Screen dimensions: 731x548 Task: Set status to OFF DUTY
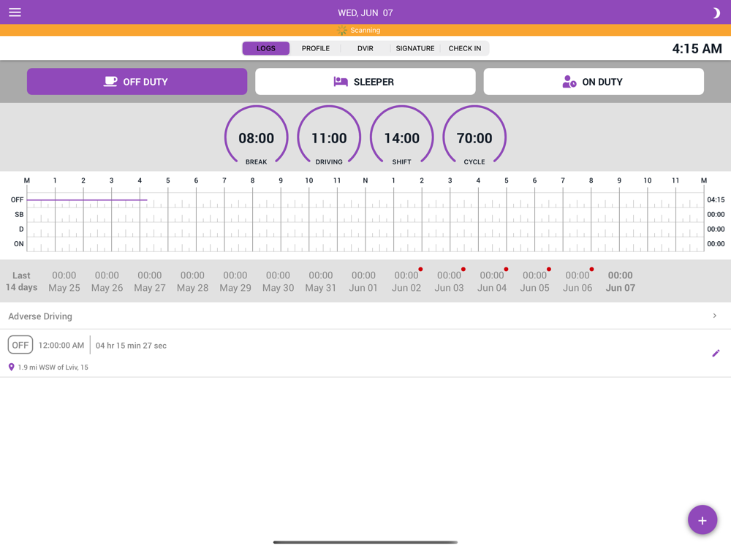click(x=137, y=82)
